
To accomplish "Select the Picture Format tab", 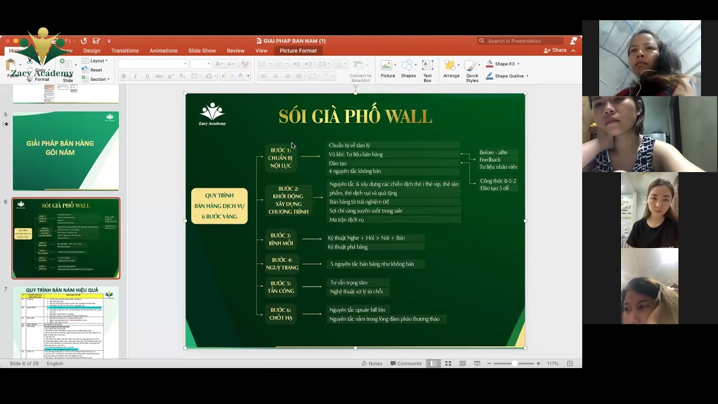I will pos(298,50).
